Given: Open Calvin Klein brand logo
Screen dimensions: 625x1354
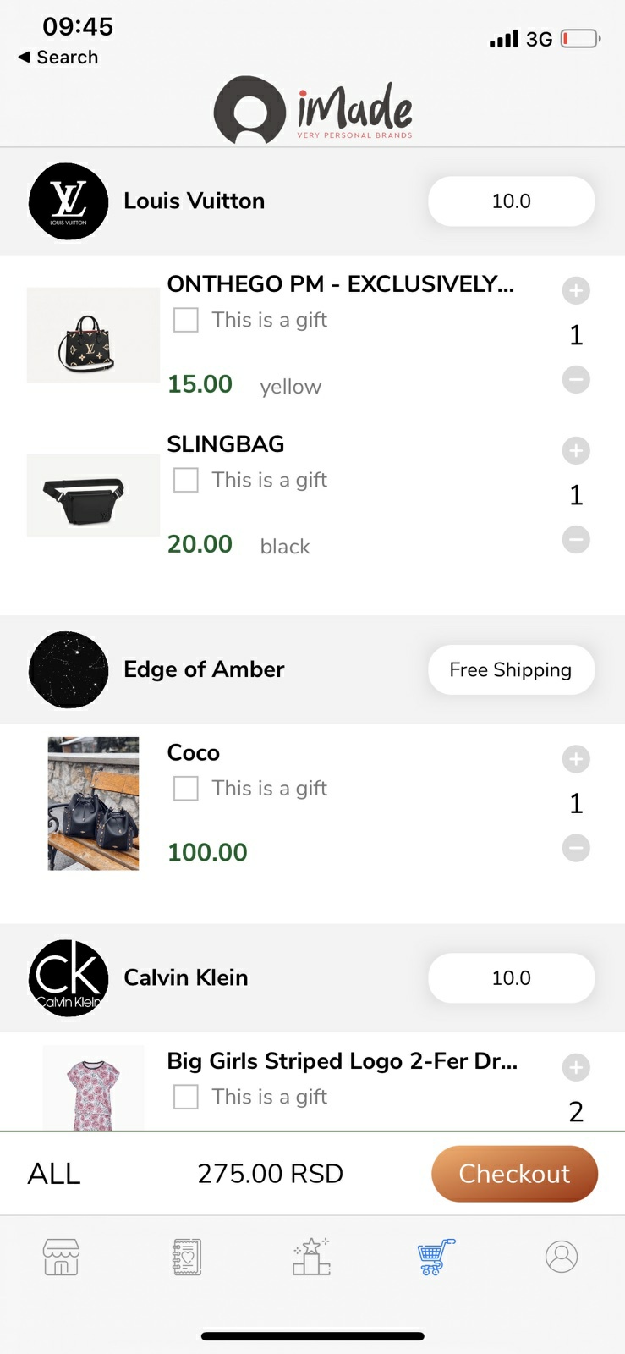Looking at the screenshot, I should click(69, 977).
